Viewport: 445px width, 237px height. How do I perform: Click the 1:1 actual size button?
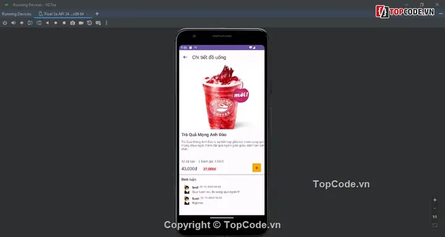pyautogui.click(x=434, y=217)
